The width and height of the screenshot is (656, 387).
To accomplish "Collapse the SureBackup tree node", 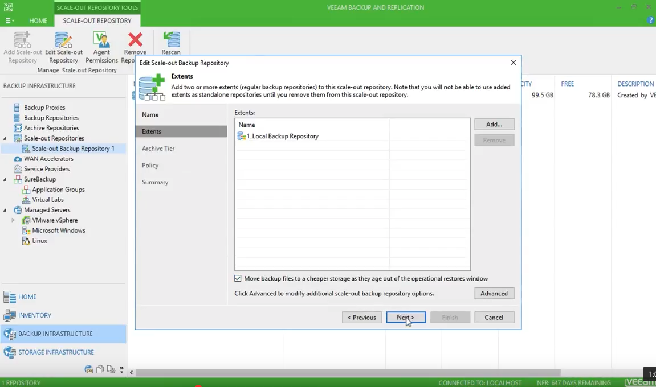I will click(5, 179).
